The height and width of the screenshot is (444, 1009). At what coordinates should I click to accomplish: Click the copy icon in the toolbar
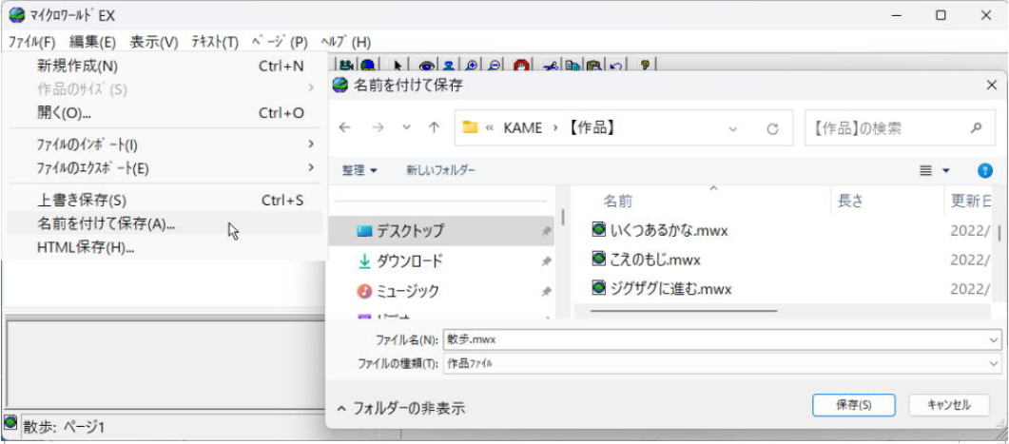572,65
